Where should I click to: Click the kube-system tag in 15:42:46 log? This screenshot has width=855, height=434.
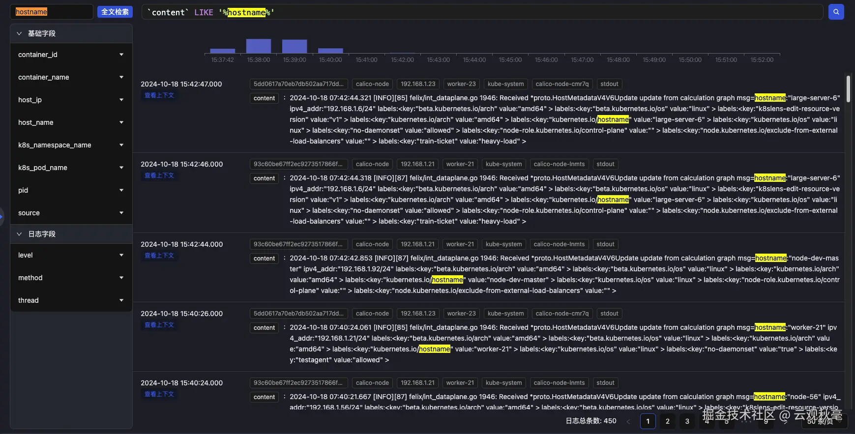[x=504, y=164]
